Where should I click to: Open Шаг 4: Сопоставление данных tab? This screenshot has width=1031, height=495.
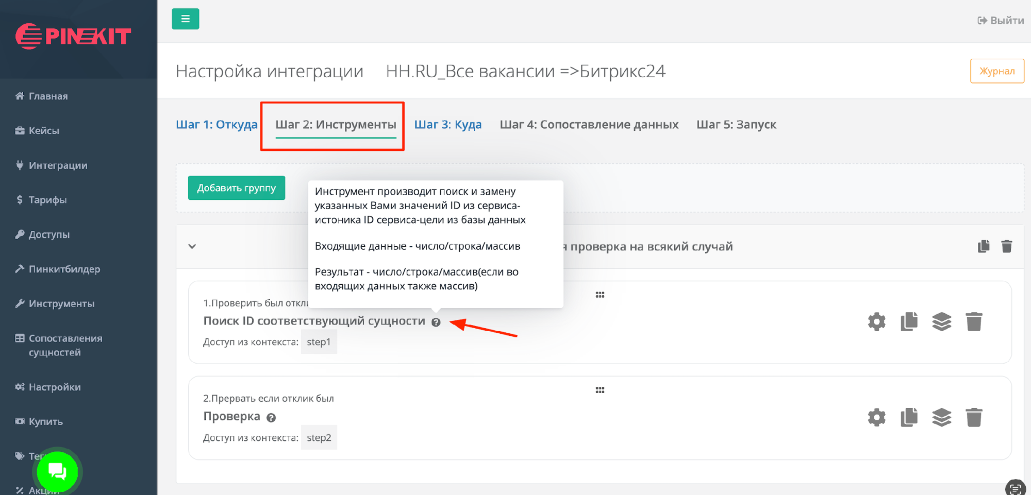(x=589, y=125)
